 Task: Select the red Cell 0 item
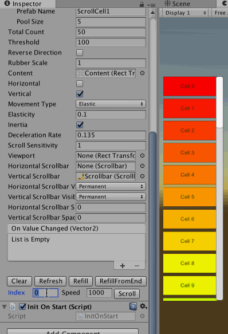coord(190,87)
